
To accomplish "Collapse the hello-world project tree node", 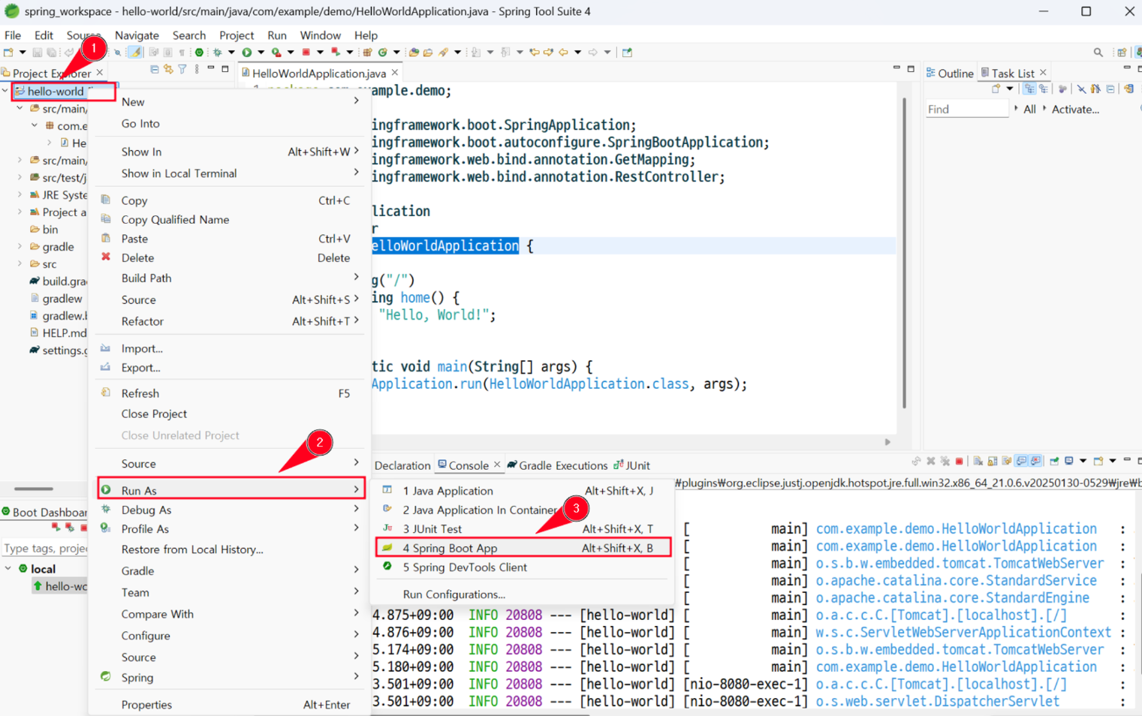I will coord(5,91).
